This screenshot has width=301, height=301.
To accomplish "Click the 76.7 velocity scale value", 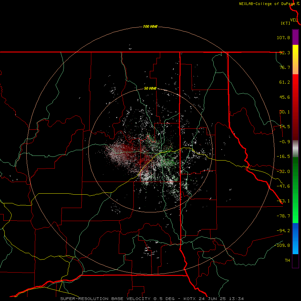I will click(x=285, y=67).
